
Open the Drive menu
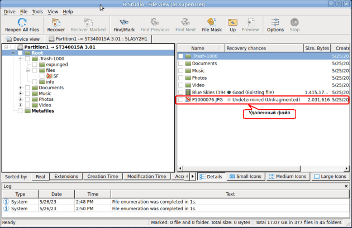9,12
